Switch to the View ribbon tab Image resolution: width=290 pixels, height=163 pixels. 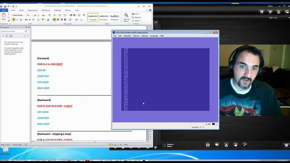[77, 10]
